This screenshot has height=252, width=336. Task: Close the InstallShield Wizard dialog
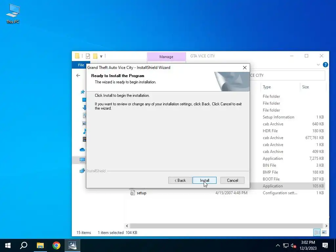[245, 68]
